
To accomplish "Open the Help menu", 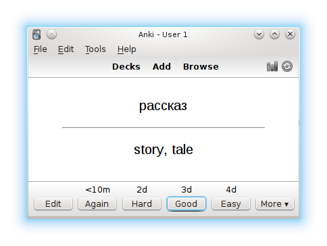I will pyautogui.click(x=127, y=49).
